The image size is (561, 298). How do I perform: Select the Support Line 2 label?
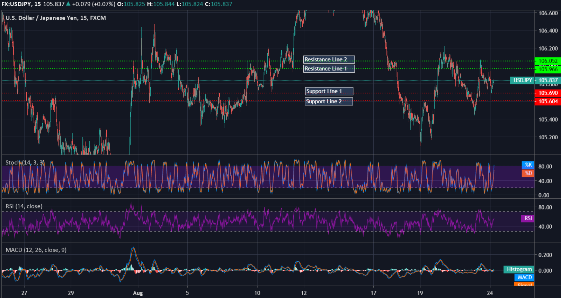[329, 101]
